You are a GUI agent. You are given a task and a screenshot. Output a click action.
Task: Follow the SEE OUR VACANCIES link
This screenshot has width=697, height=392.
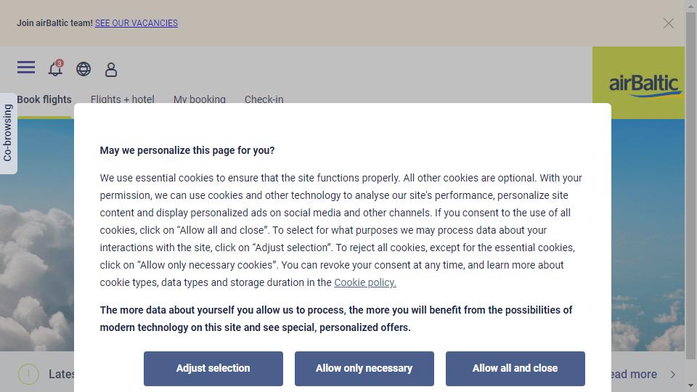tap(136, 23)
